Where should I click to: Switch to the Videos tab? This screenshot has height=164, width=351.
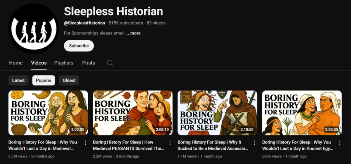pos(39,63)
